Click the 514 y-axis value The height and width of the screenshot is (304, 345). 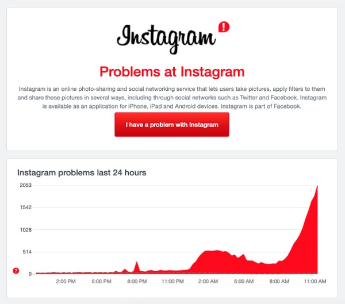pyautogui.click(x=27, y=252)
